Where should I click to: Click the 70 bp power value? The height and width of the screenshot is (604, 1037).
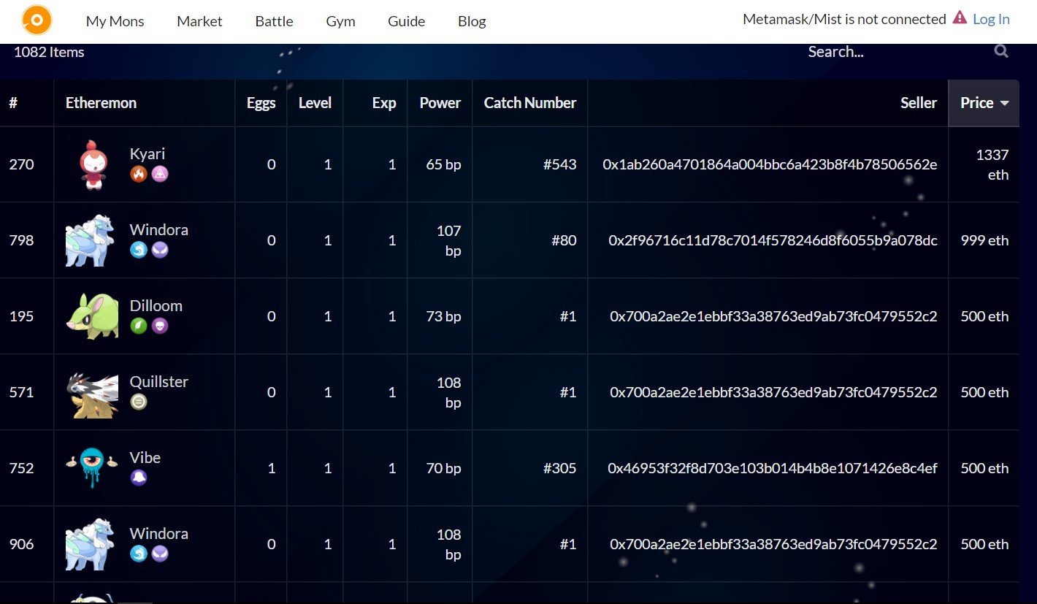point(443,468)
